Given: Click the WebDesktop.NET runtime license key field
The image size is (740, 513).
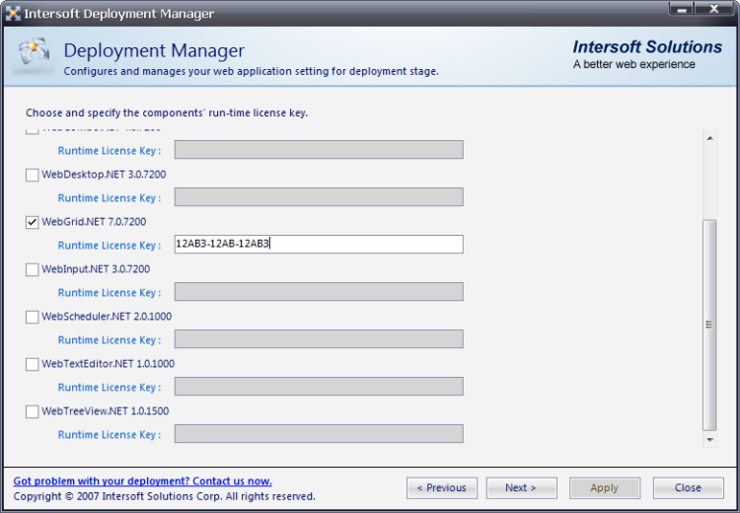Looking at the screenshot, I should (319, 197).
